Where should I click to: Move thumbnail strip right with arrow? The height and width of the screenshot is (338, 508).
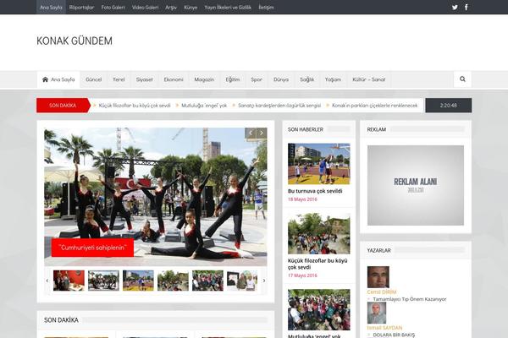click(x=264, y=281)
